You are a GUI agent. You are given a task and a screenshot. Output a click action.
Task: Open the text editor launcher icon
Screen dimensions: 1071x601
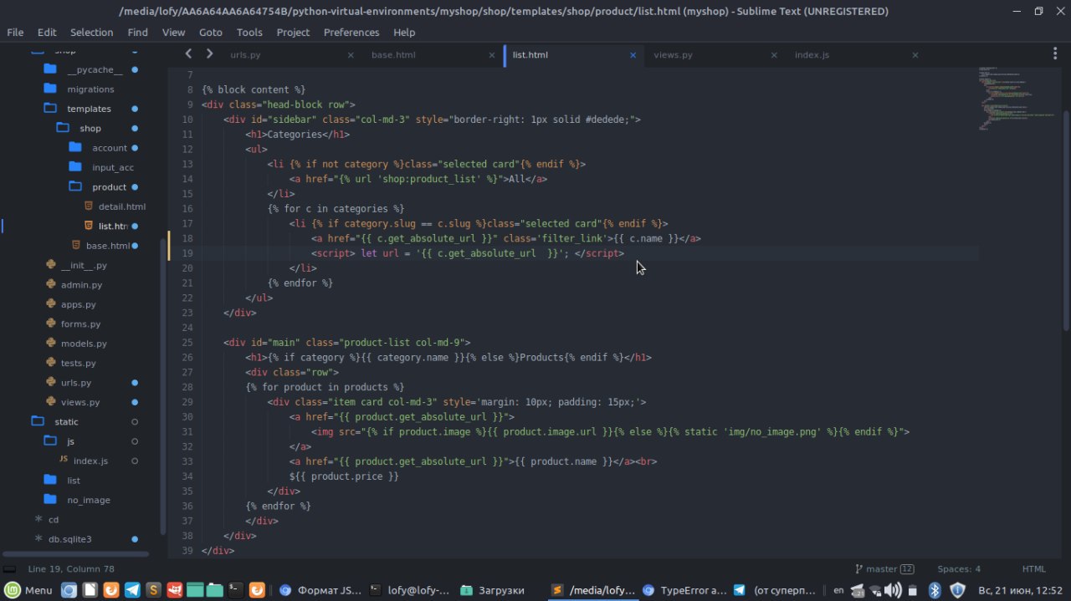click(x=90, y=590)
